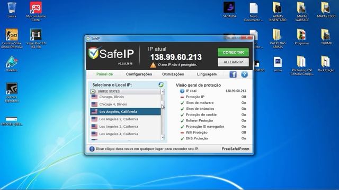Collapse the UNITED STATES location group
Viewport: 339px width, 190px height.
click(93, 91)
